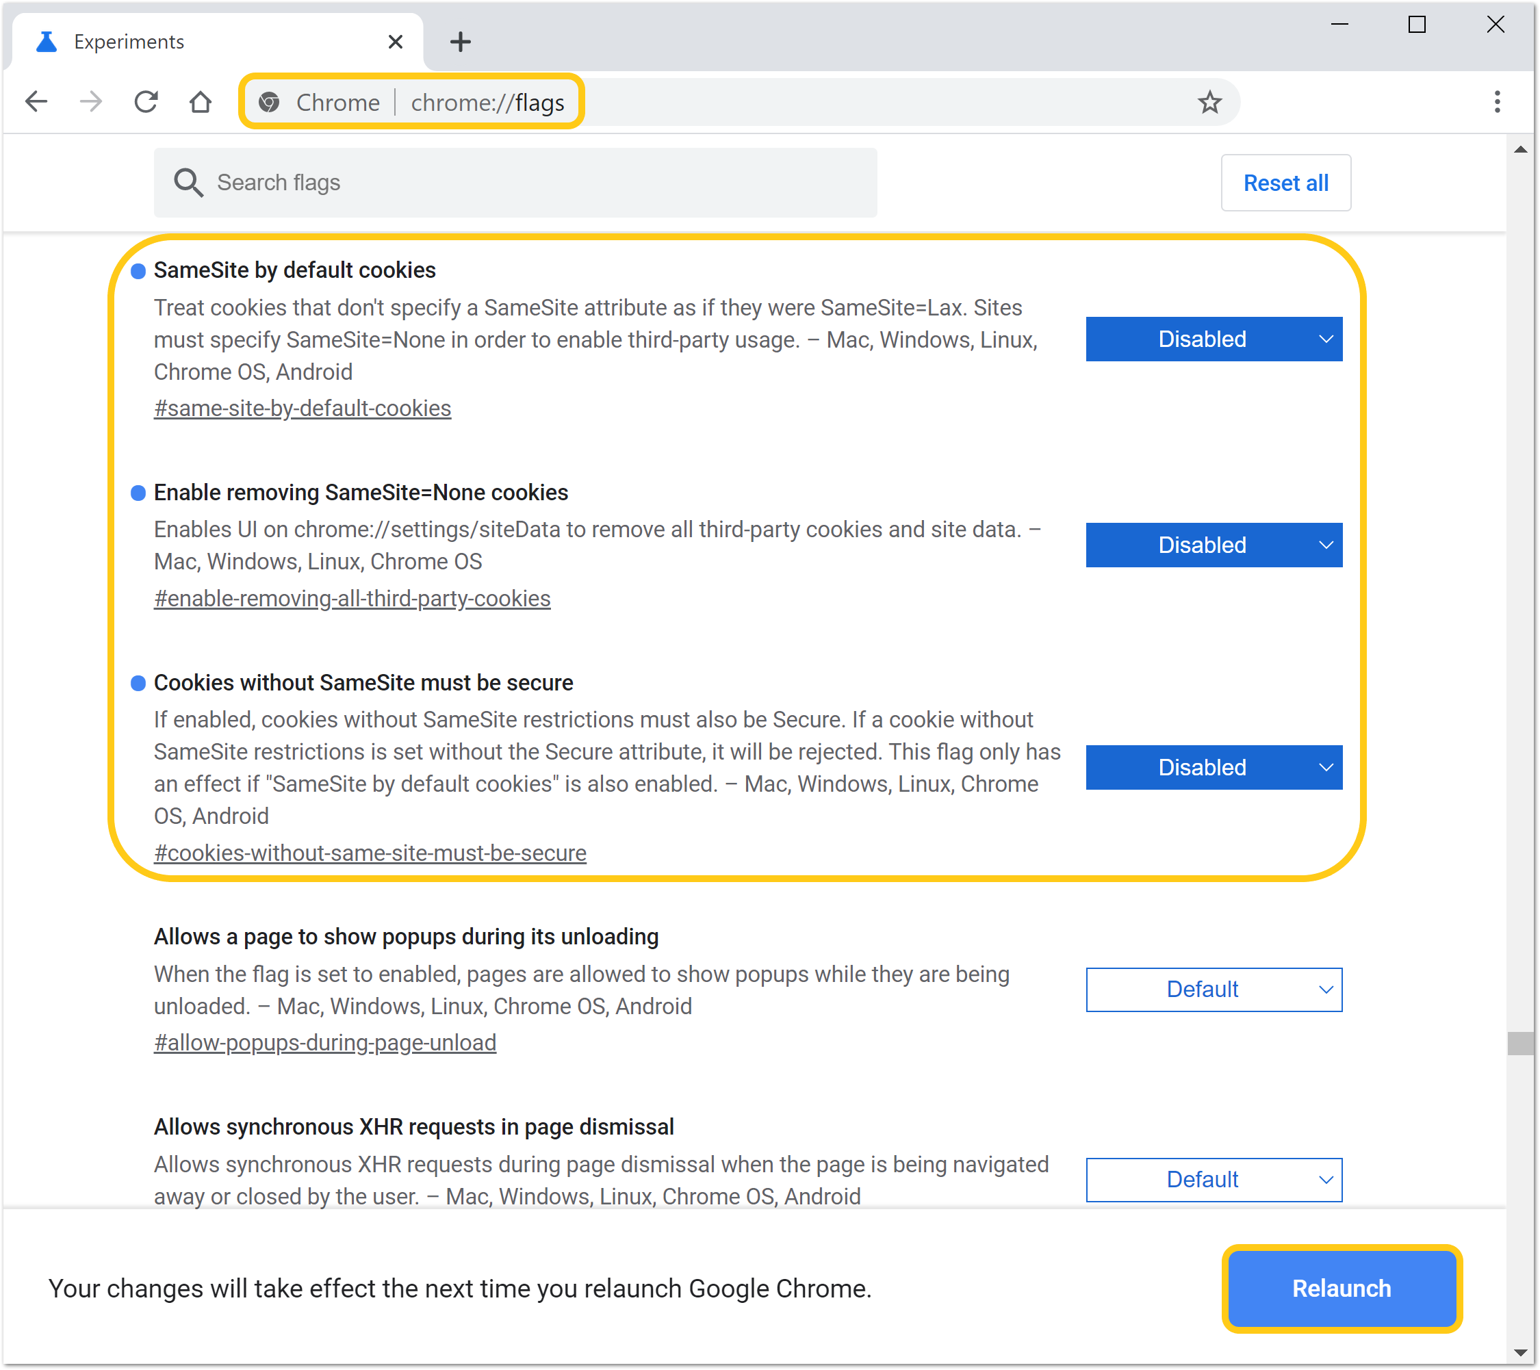This screenshot has width=1540, height=1370.
Task: Open the popups during unloading Default dropdown
Action: [x=1214, y=989]
